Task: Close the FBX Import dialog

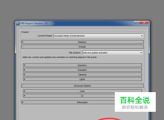Action: pos(144,22)
